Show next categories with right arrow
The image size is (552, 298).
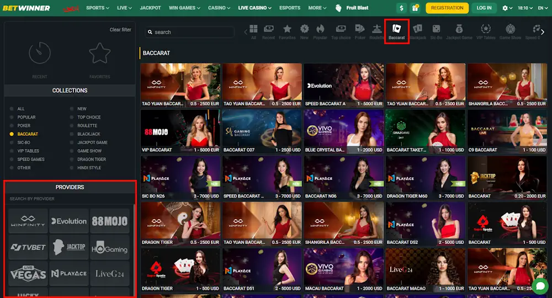(x=543, y=32)
